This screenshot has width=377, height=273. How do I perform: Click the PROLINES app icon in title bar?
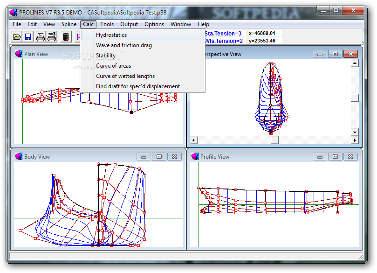pos(13,12)
